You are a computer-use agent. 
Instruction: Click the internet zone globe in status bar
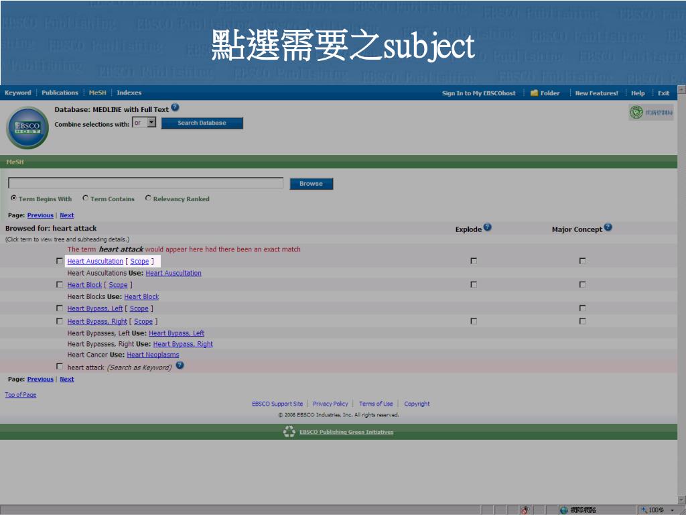pos(564,510)
